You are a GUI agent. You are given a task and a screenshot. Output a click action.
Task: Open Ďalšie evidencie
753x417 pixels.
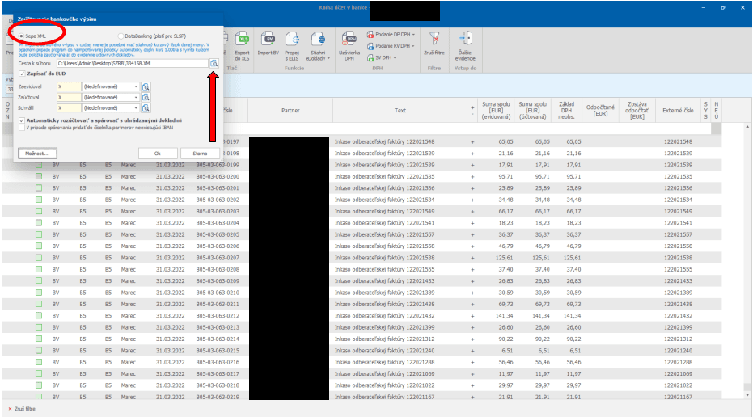tap(465, 46)
